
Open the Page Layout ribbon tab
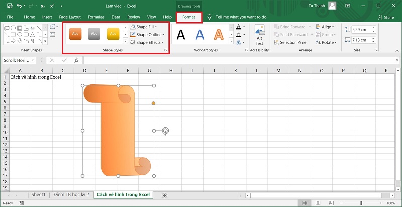tap(70, 17)
